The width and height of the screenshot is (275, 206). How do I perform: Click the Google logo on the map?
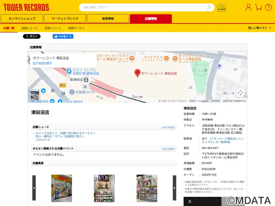(137, 96)
